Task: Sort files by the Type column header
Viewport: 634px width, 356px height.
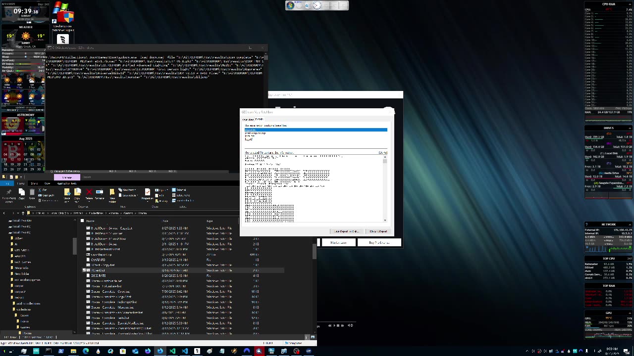Action: (210, 221)
